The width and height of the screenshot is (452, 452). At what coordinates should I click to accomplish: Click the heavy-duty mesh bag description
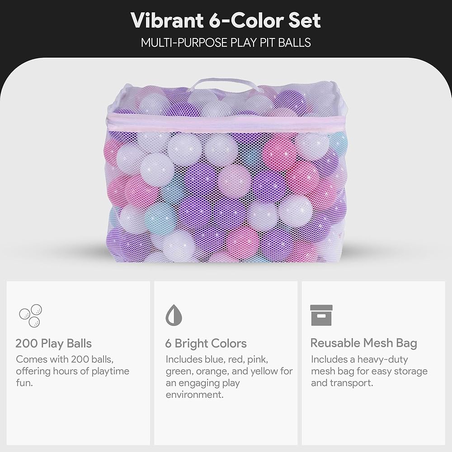pyautogui.click(x=369, y=371)
